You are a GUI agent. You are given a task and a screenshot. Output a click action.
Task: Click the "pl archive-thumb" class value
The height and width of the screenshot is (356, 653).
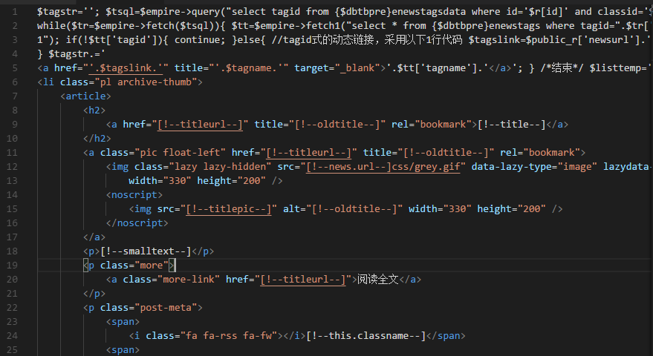pos(136,82)
